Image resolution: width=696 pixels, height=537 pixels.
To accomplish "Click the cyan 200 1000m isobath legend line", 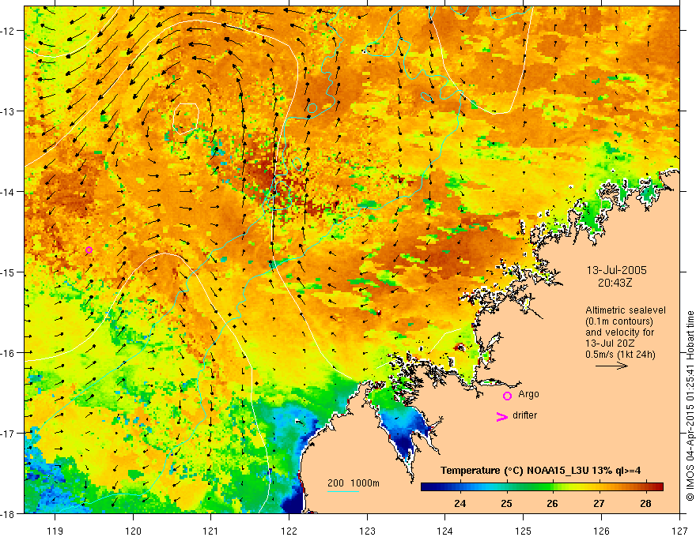I will click(343, 491).
